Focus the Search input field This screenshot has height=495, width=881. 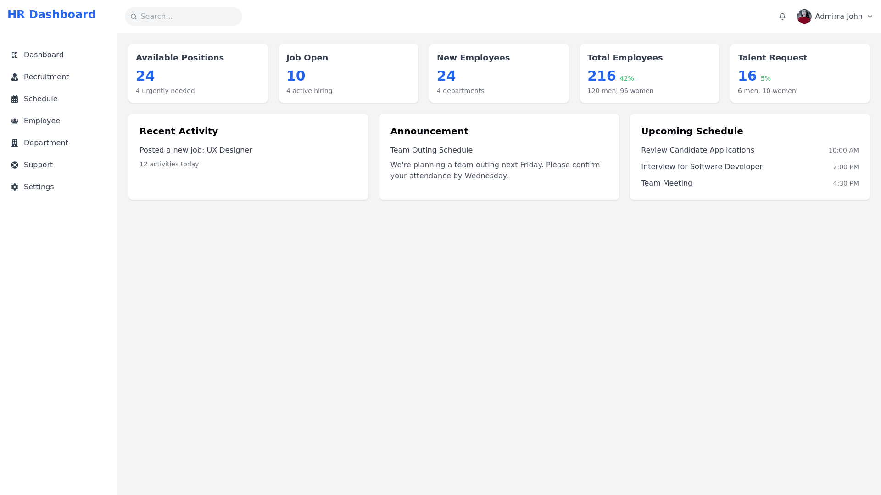tap(188, 16)
